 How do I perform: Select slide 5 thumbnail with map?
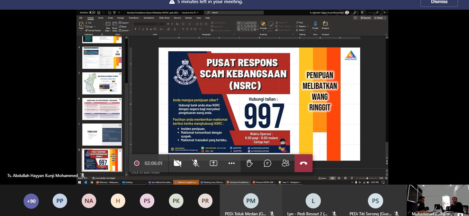pos(102,83)
